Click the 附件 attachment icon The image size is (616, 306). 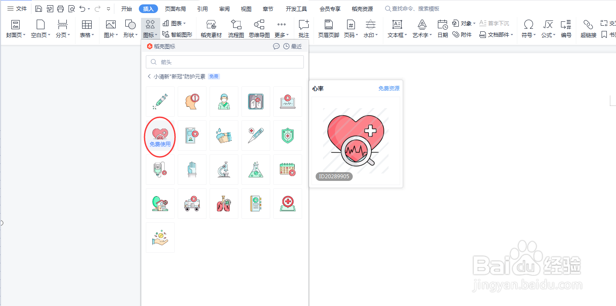click(x=462, y=34)
